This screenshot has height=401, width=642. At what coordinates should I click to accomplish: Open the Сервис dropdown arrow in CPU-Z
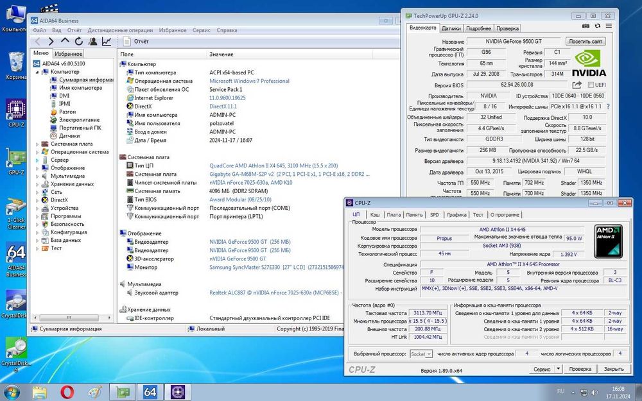[x=558, y=369]
